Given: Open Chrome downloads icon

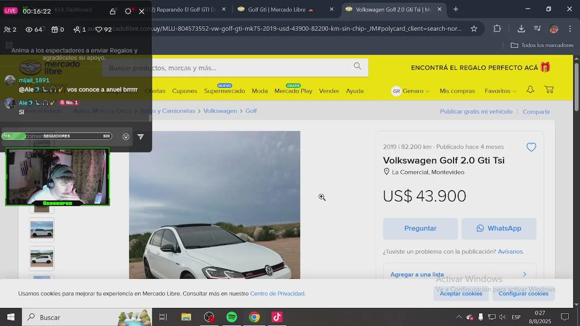Looking at the screenshot, I should 522,29.
